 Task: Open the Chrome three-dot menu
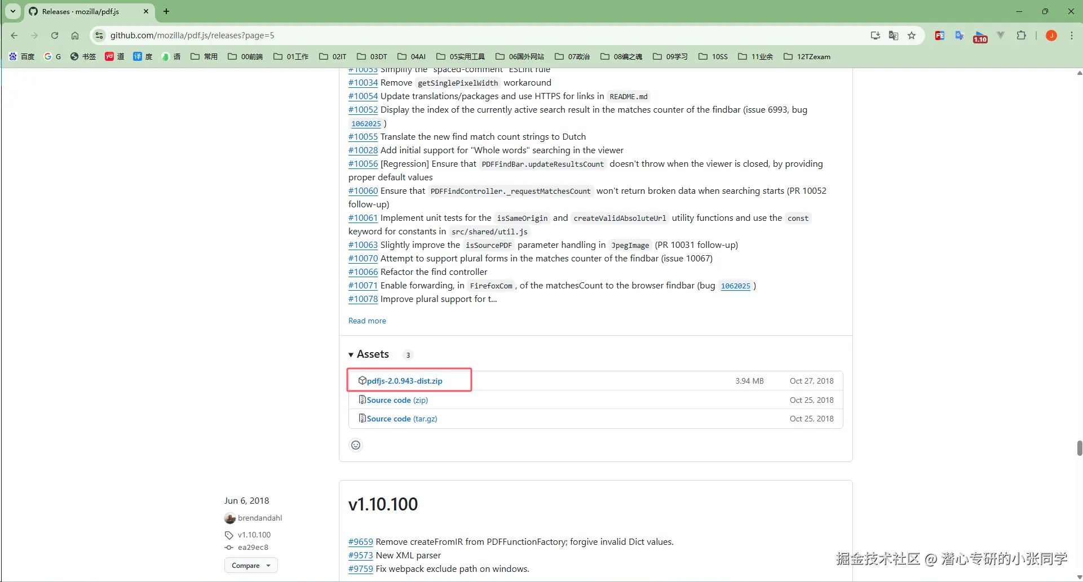tap(1072, 35)
